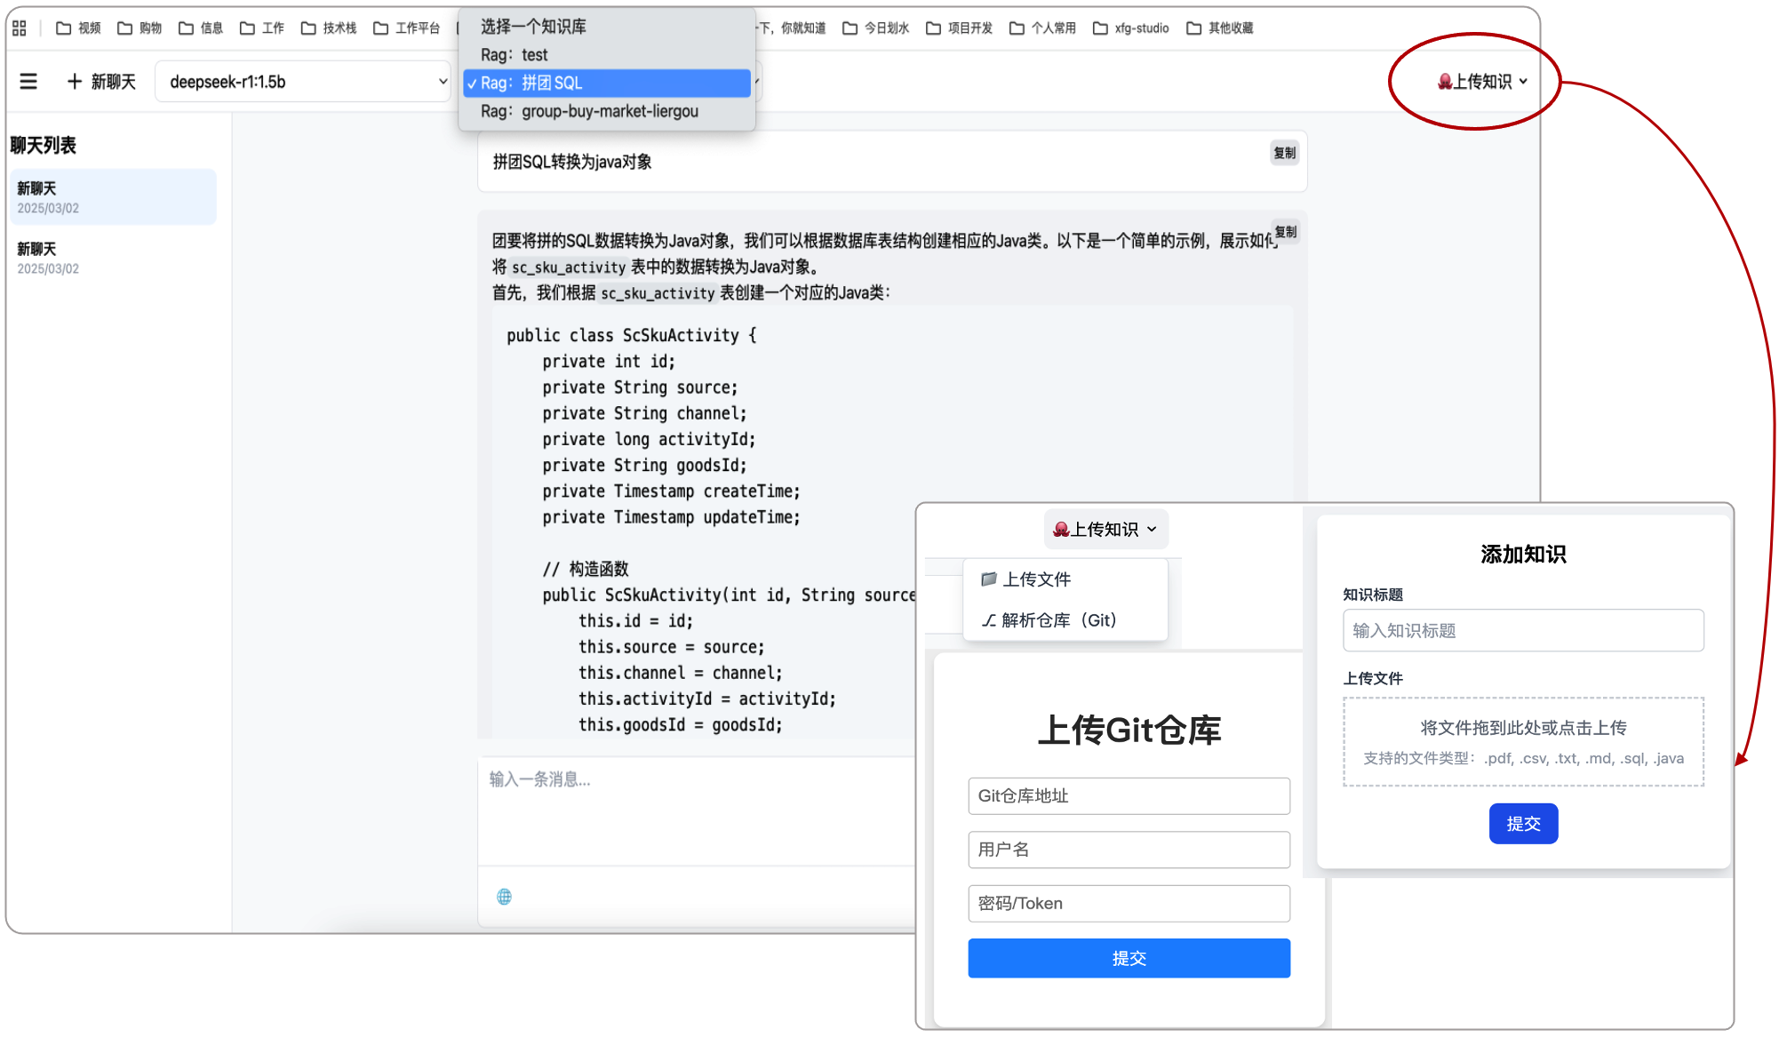Expand the deepseek-r1:1.5b model dropdown
The width and height of the screenshot is (1779, 1038).
(303, 82)
